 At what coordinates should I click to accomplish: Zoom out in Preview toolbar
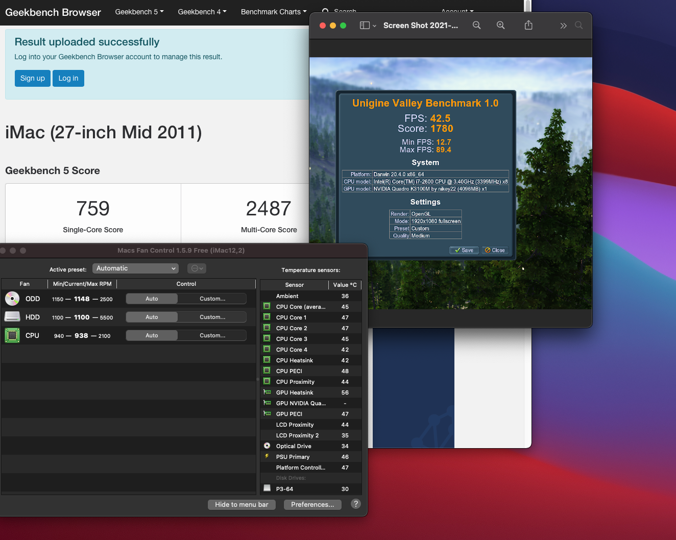476,26
